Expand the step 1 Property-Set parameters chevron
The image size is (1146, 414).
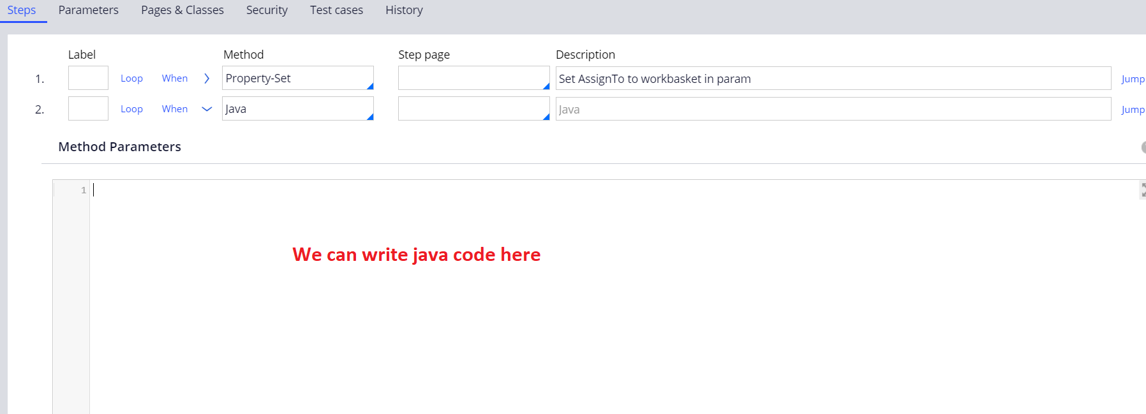(x=206, y=78)
